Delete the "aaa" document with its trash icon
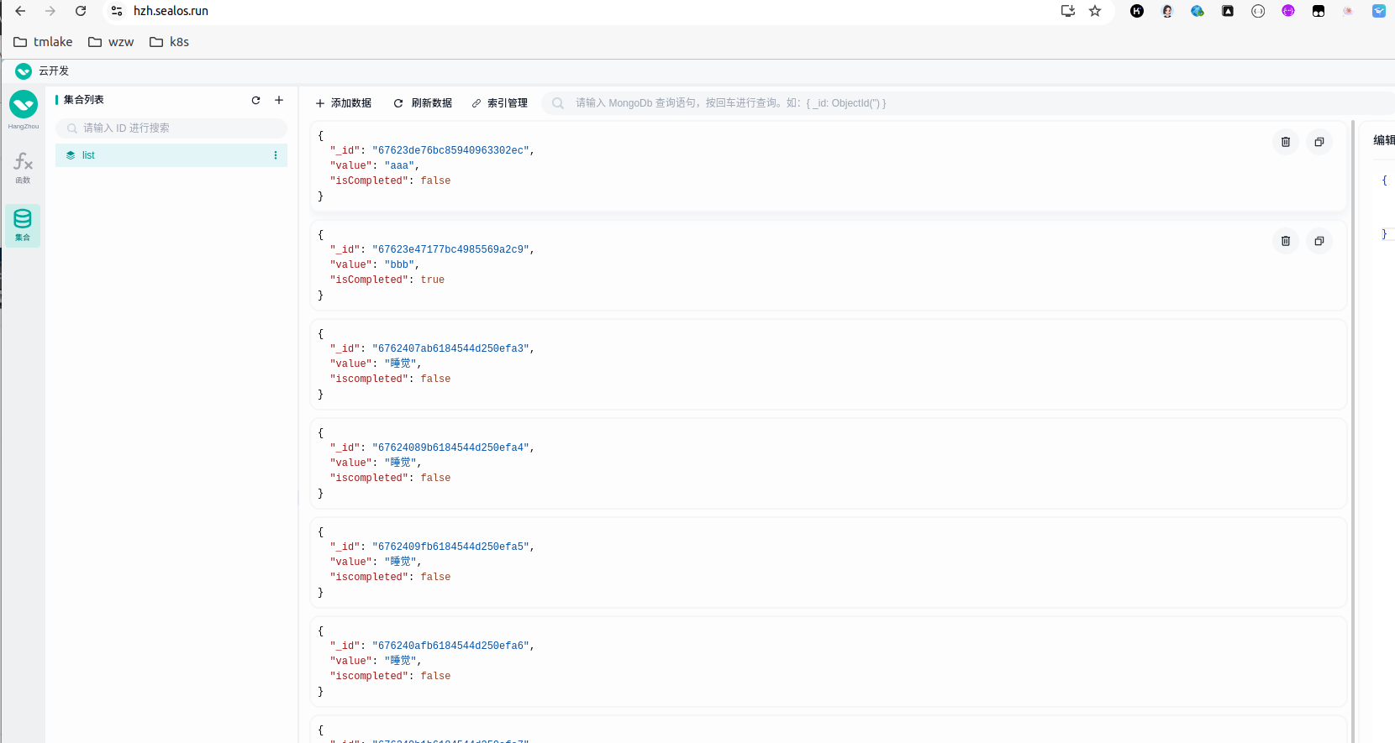 click(x=1285, y=142)
